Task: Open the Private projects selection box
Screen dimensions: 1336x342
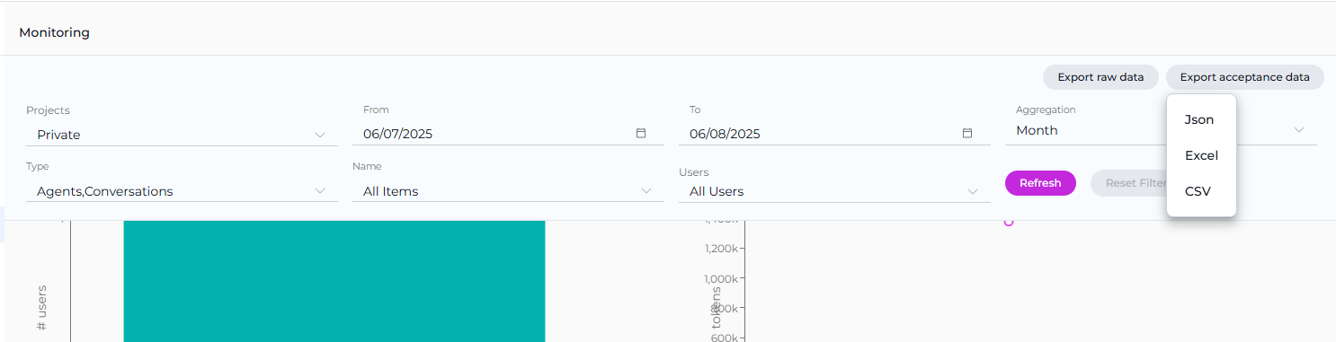Action: click(x=182, y=135)
